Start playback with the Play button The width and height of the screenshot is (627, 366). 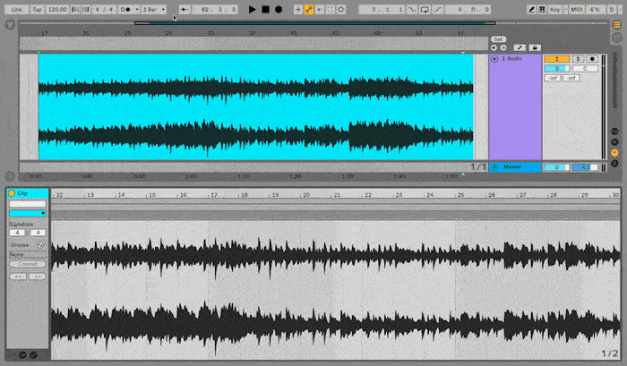[x=252, y=9]
